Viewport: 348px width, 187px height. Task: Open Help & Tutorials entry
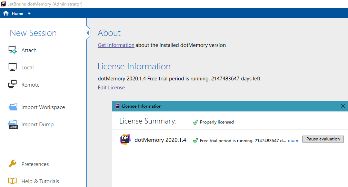(40, 181)
